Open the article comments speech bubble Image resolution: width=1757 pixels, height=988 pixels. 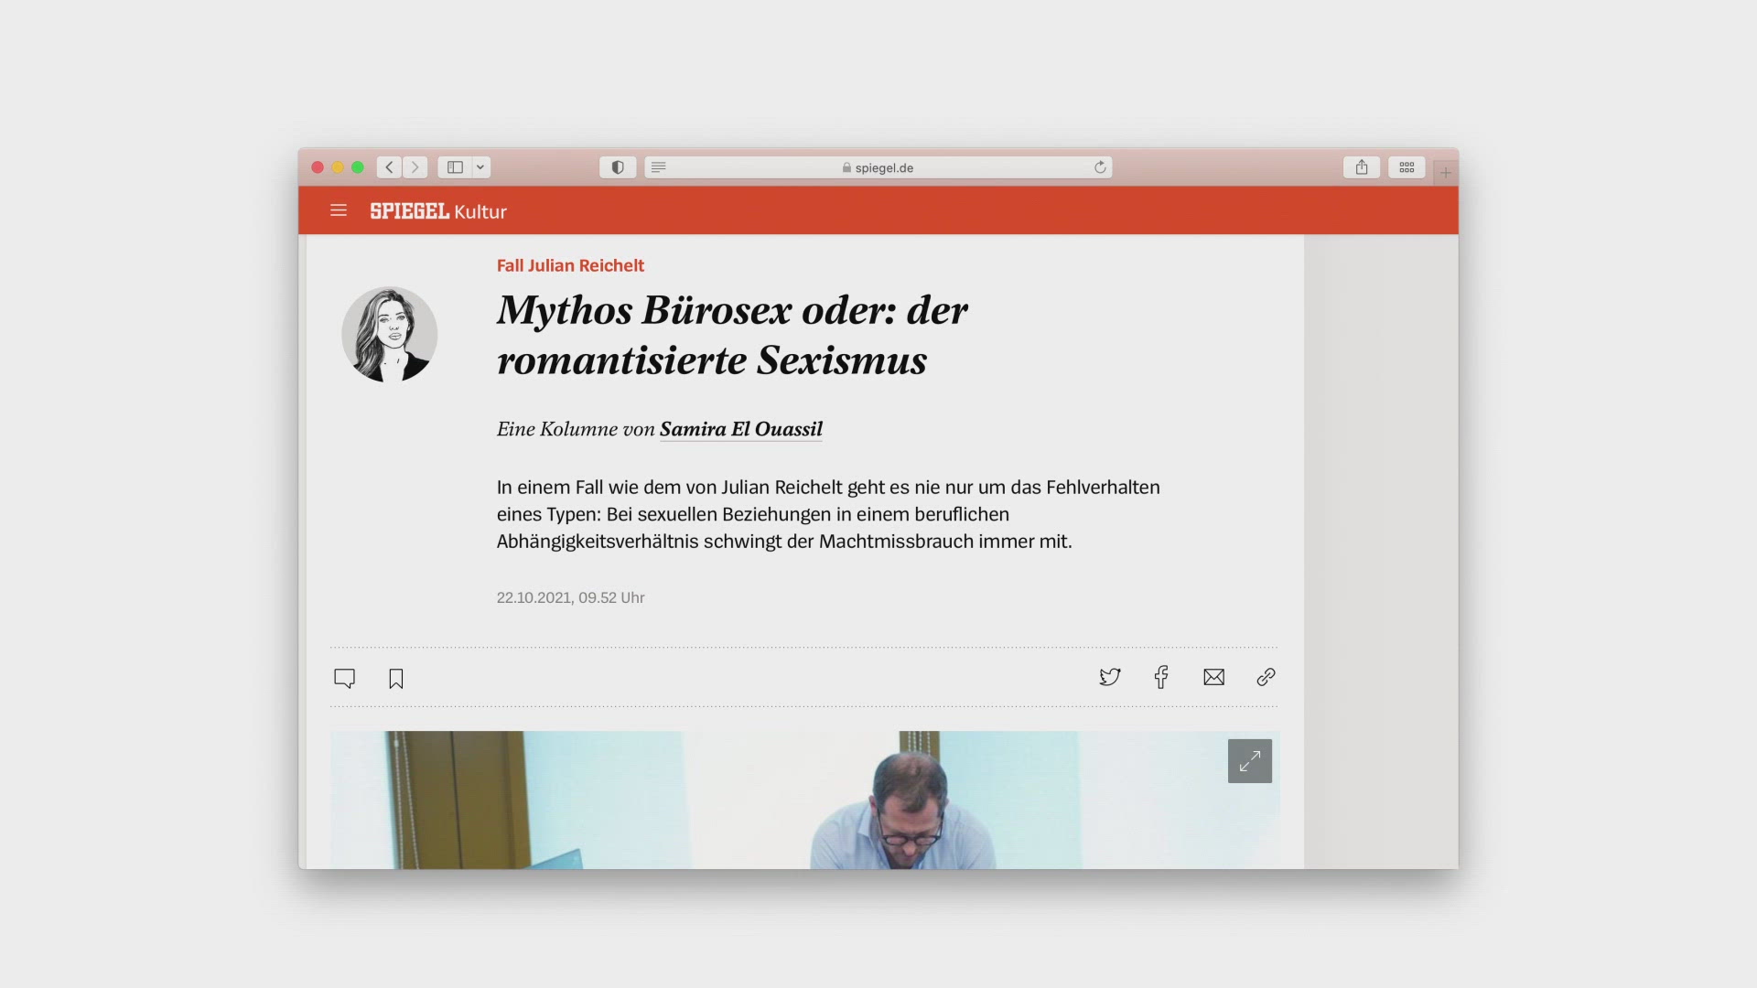point(344,678)
